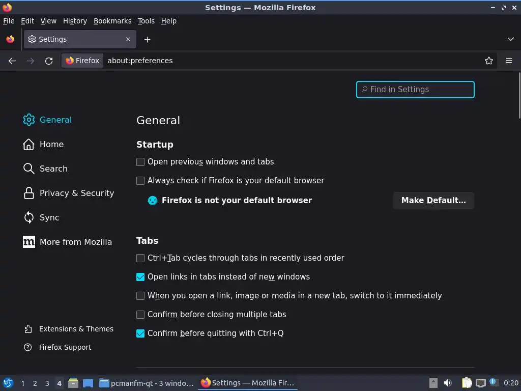
Task: Uncheck Confirm before quitting with Ctrl+Q
Action: click(x=140, y=333)
